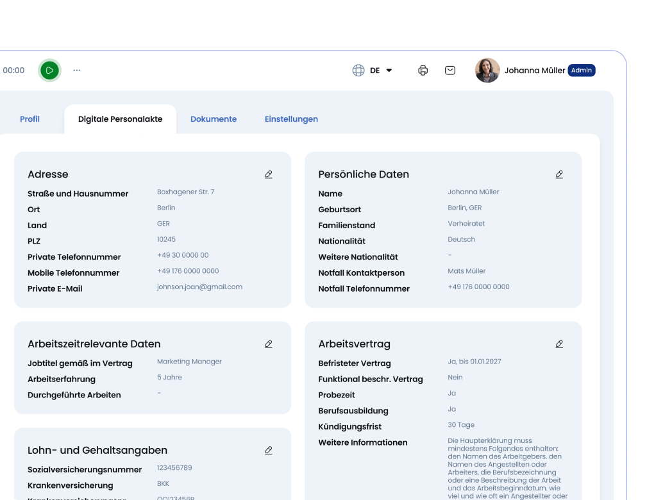Click the globe language icon
Image resolution: width=672 pixels, height=500 pixels.
tap(358, 71)
